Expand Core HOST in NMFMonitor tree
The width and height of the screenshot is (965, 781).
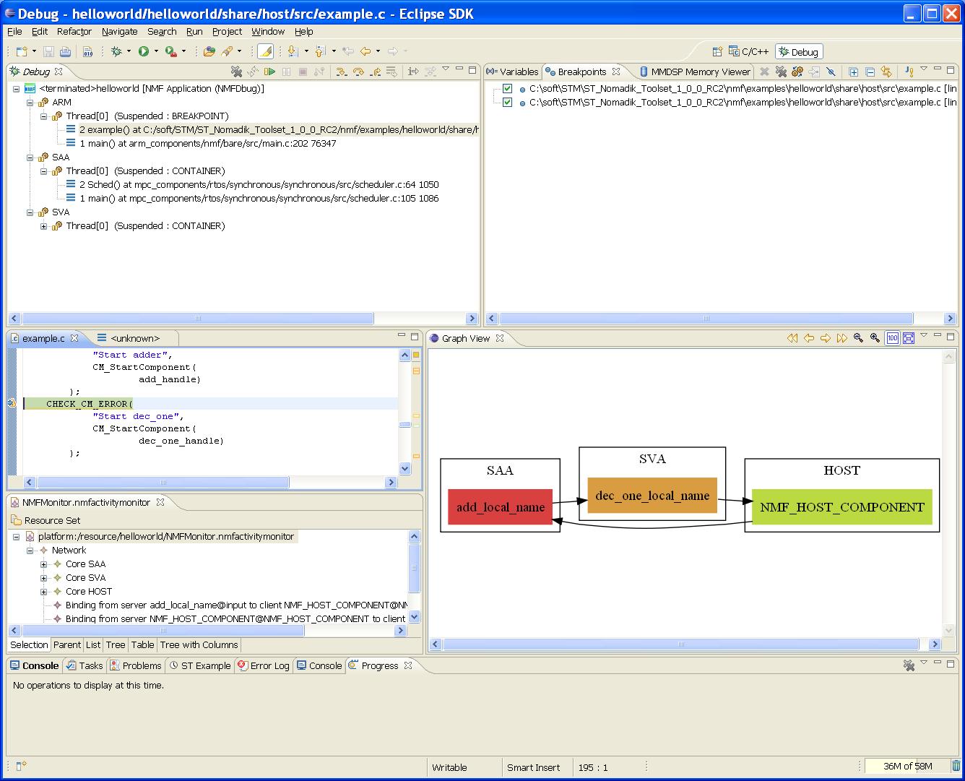tap(44, 592)
